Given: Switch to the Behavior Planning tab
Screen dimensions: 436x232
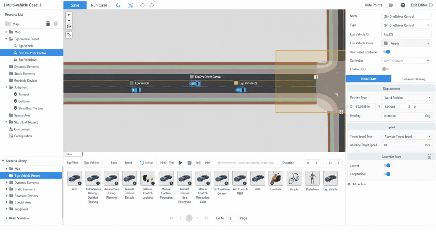Looking at the screenshot, I should click(414, 79).
